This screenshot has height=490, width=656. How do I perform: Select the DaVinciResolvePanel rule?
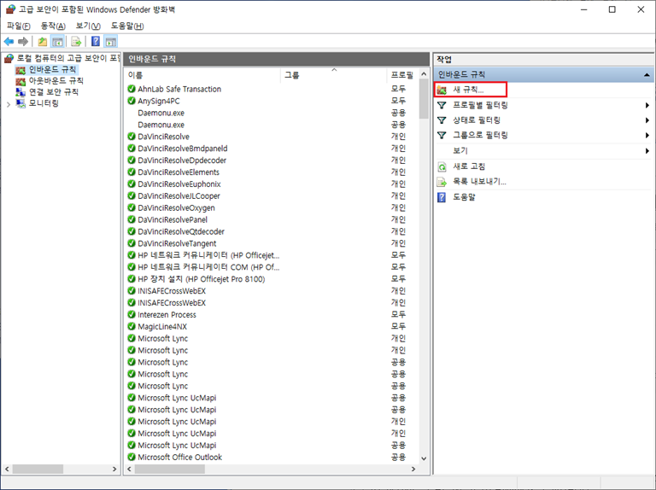coord(173,219)
